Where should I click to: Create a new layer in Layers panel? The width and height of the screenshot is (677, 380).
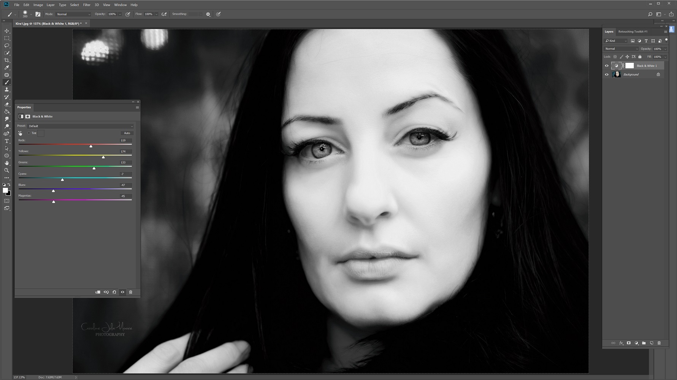click(652, 343)
